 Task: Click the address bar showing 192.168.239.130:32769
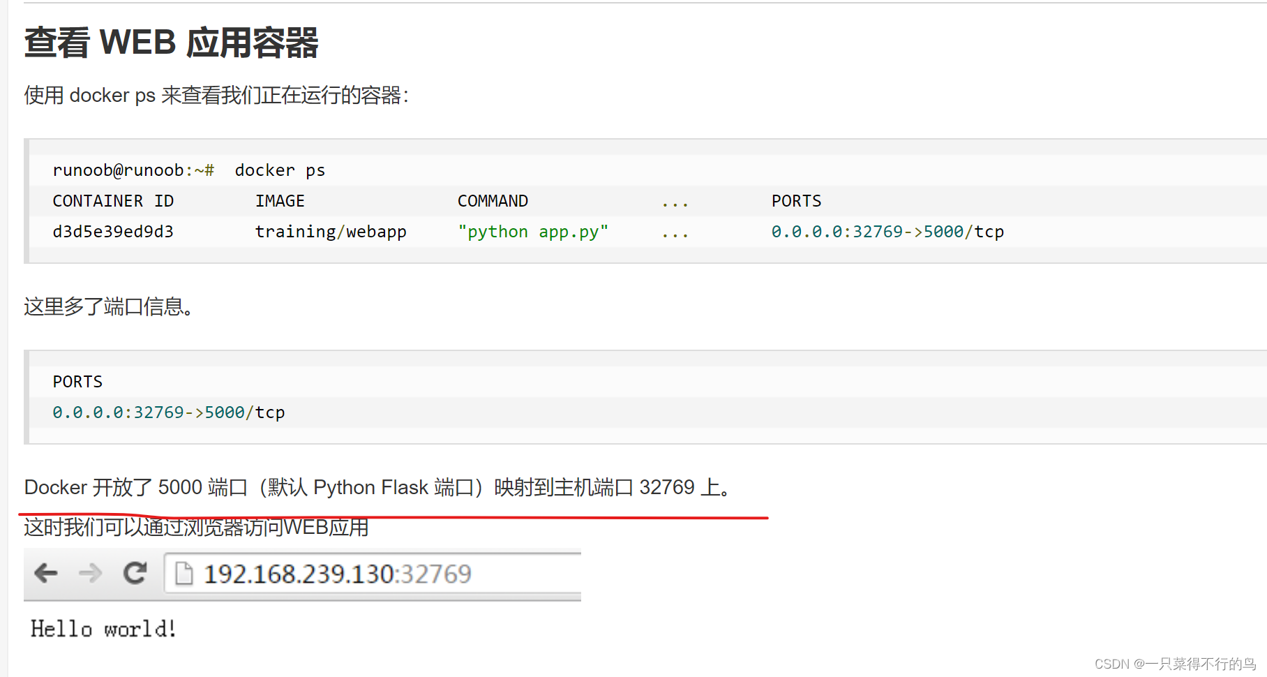373,574
